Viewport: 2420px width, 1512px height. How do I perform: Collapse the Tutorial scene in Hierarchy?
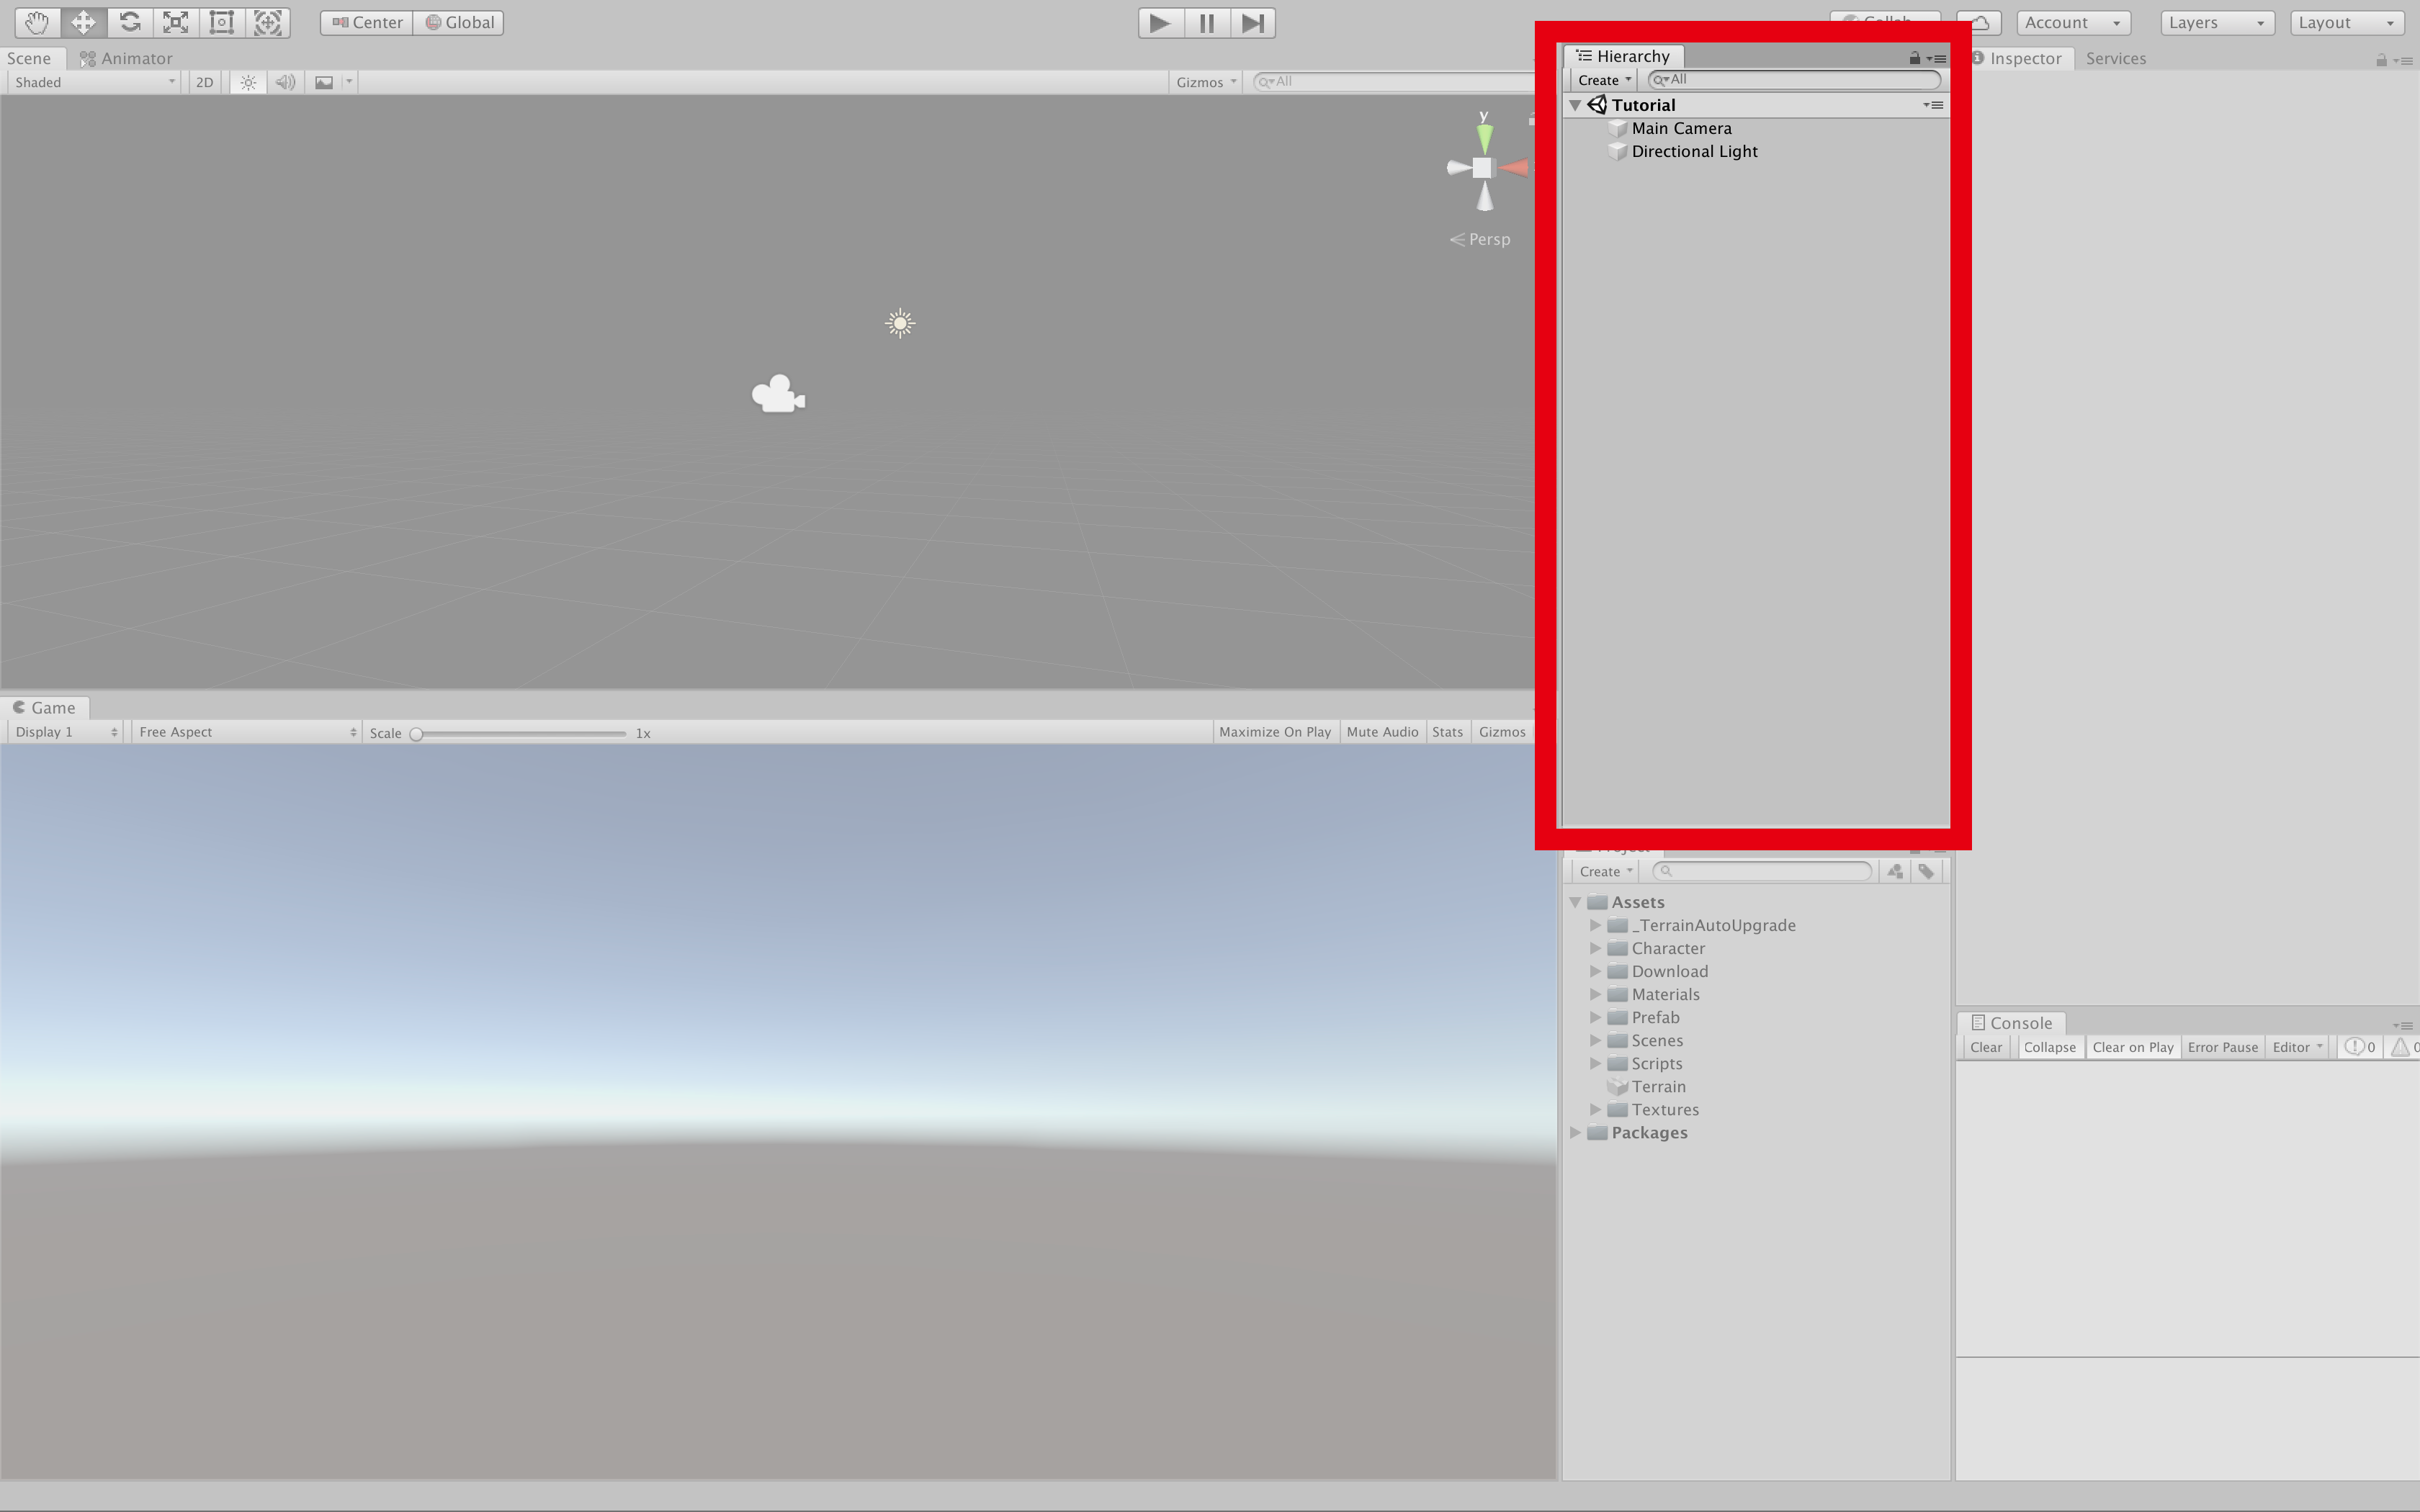point(1575,105)
